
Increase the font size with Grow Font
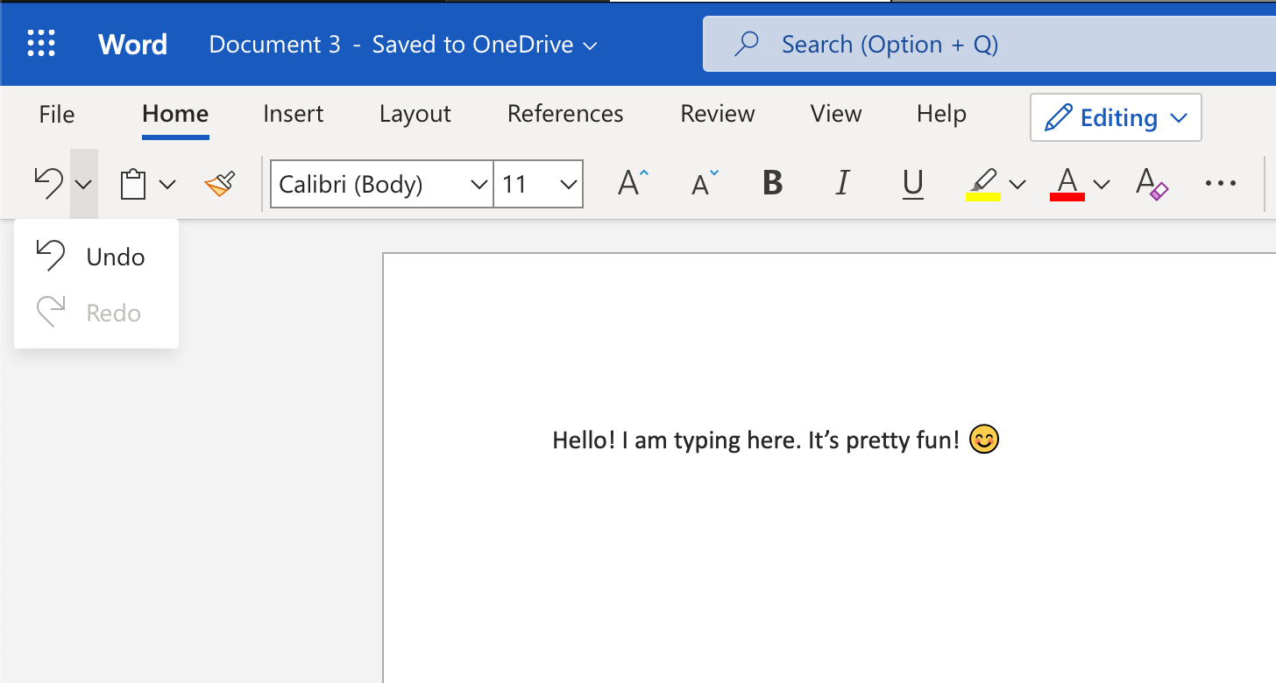point(631,184)
